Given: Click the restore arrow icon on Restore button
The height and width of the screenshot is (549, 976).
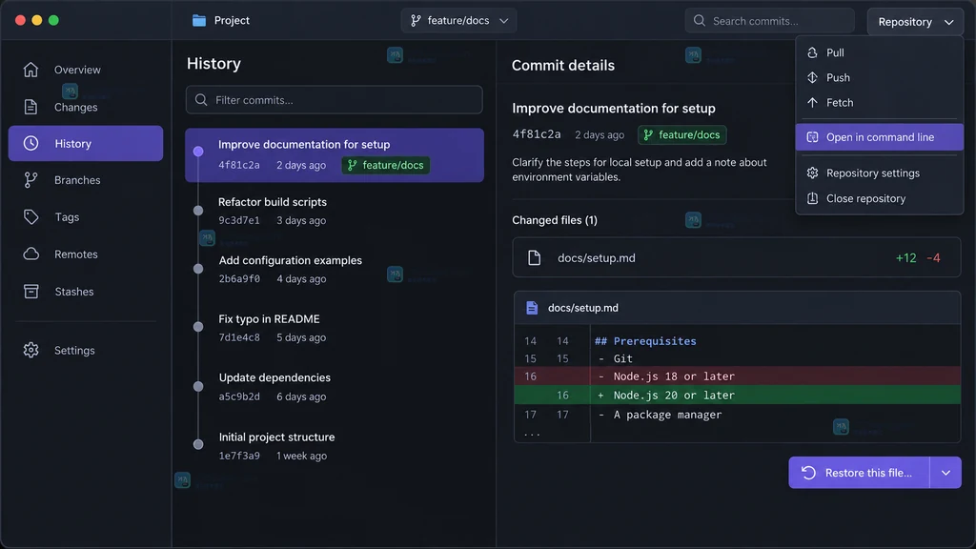Looking at the screenshot, I should click(x=808, y=473).
